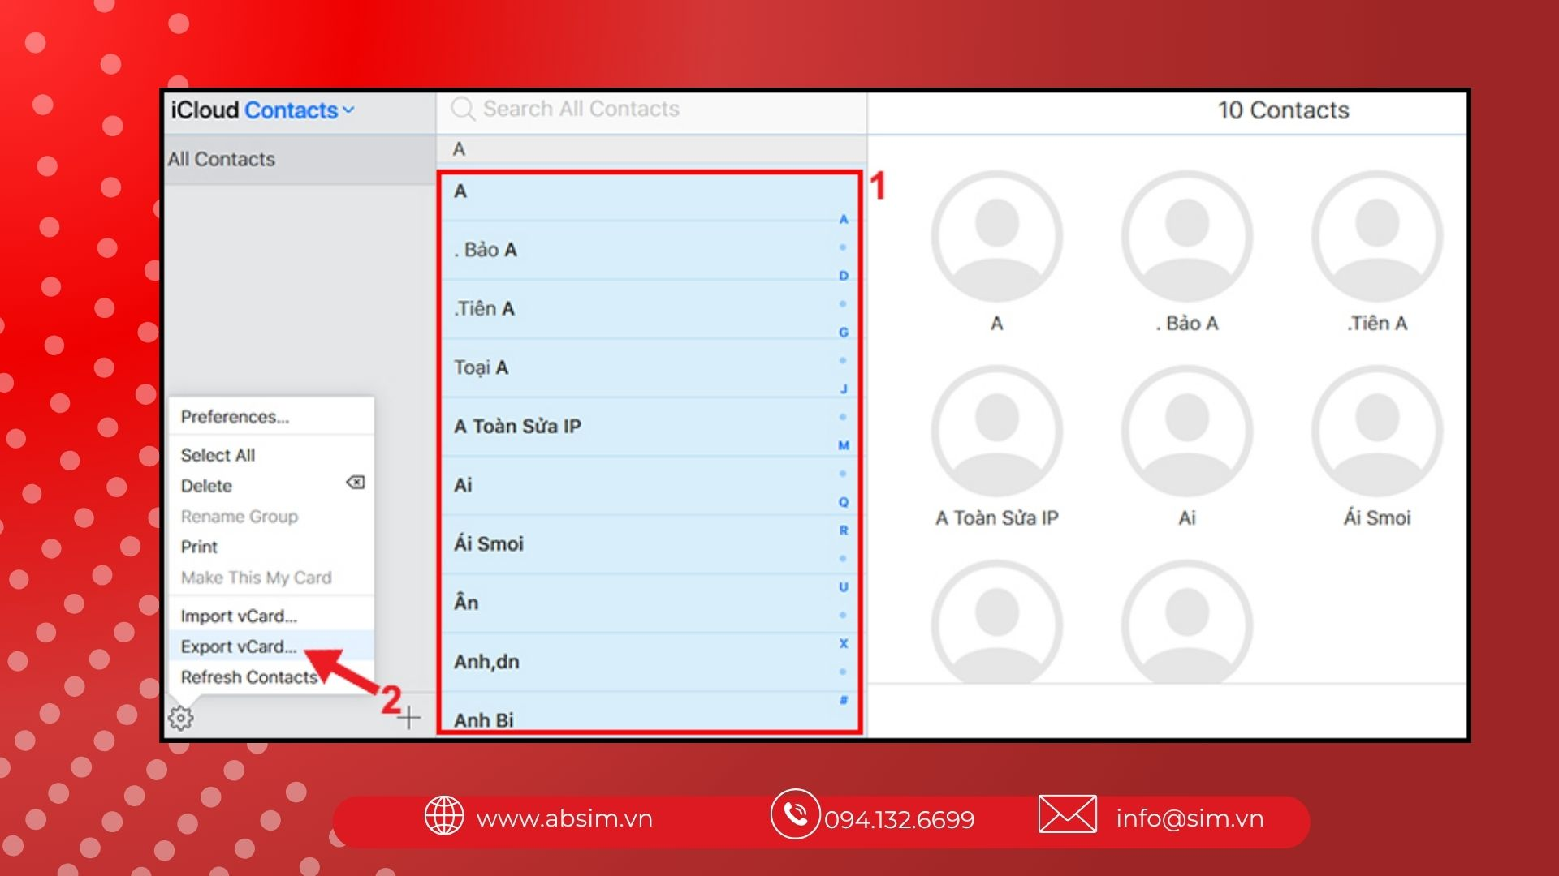The image size is (1559, 876).
Task: Choose Make This My Card entry
Action: click(x=271, y=578)
